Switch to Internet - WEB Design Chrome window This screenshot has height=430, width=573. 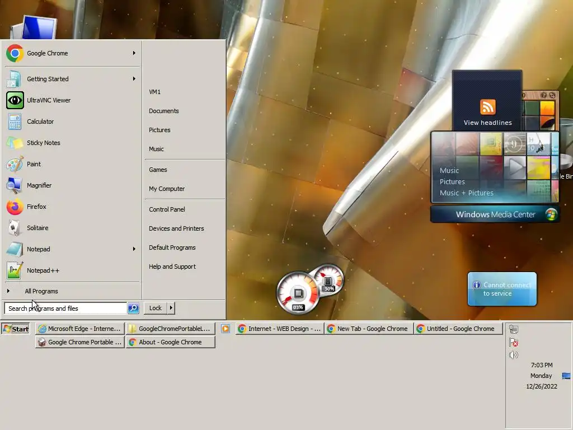pos(280,329)
